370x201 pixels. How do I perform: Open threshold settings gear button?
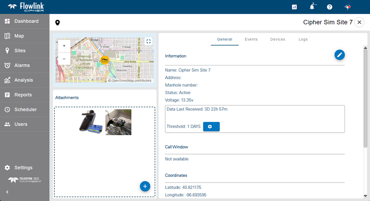tap(211, 127)
